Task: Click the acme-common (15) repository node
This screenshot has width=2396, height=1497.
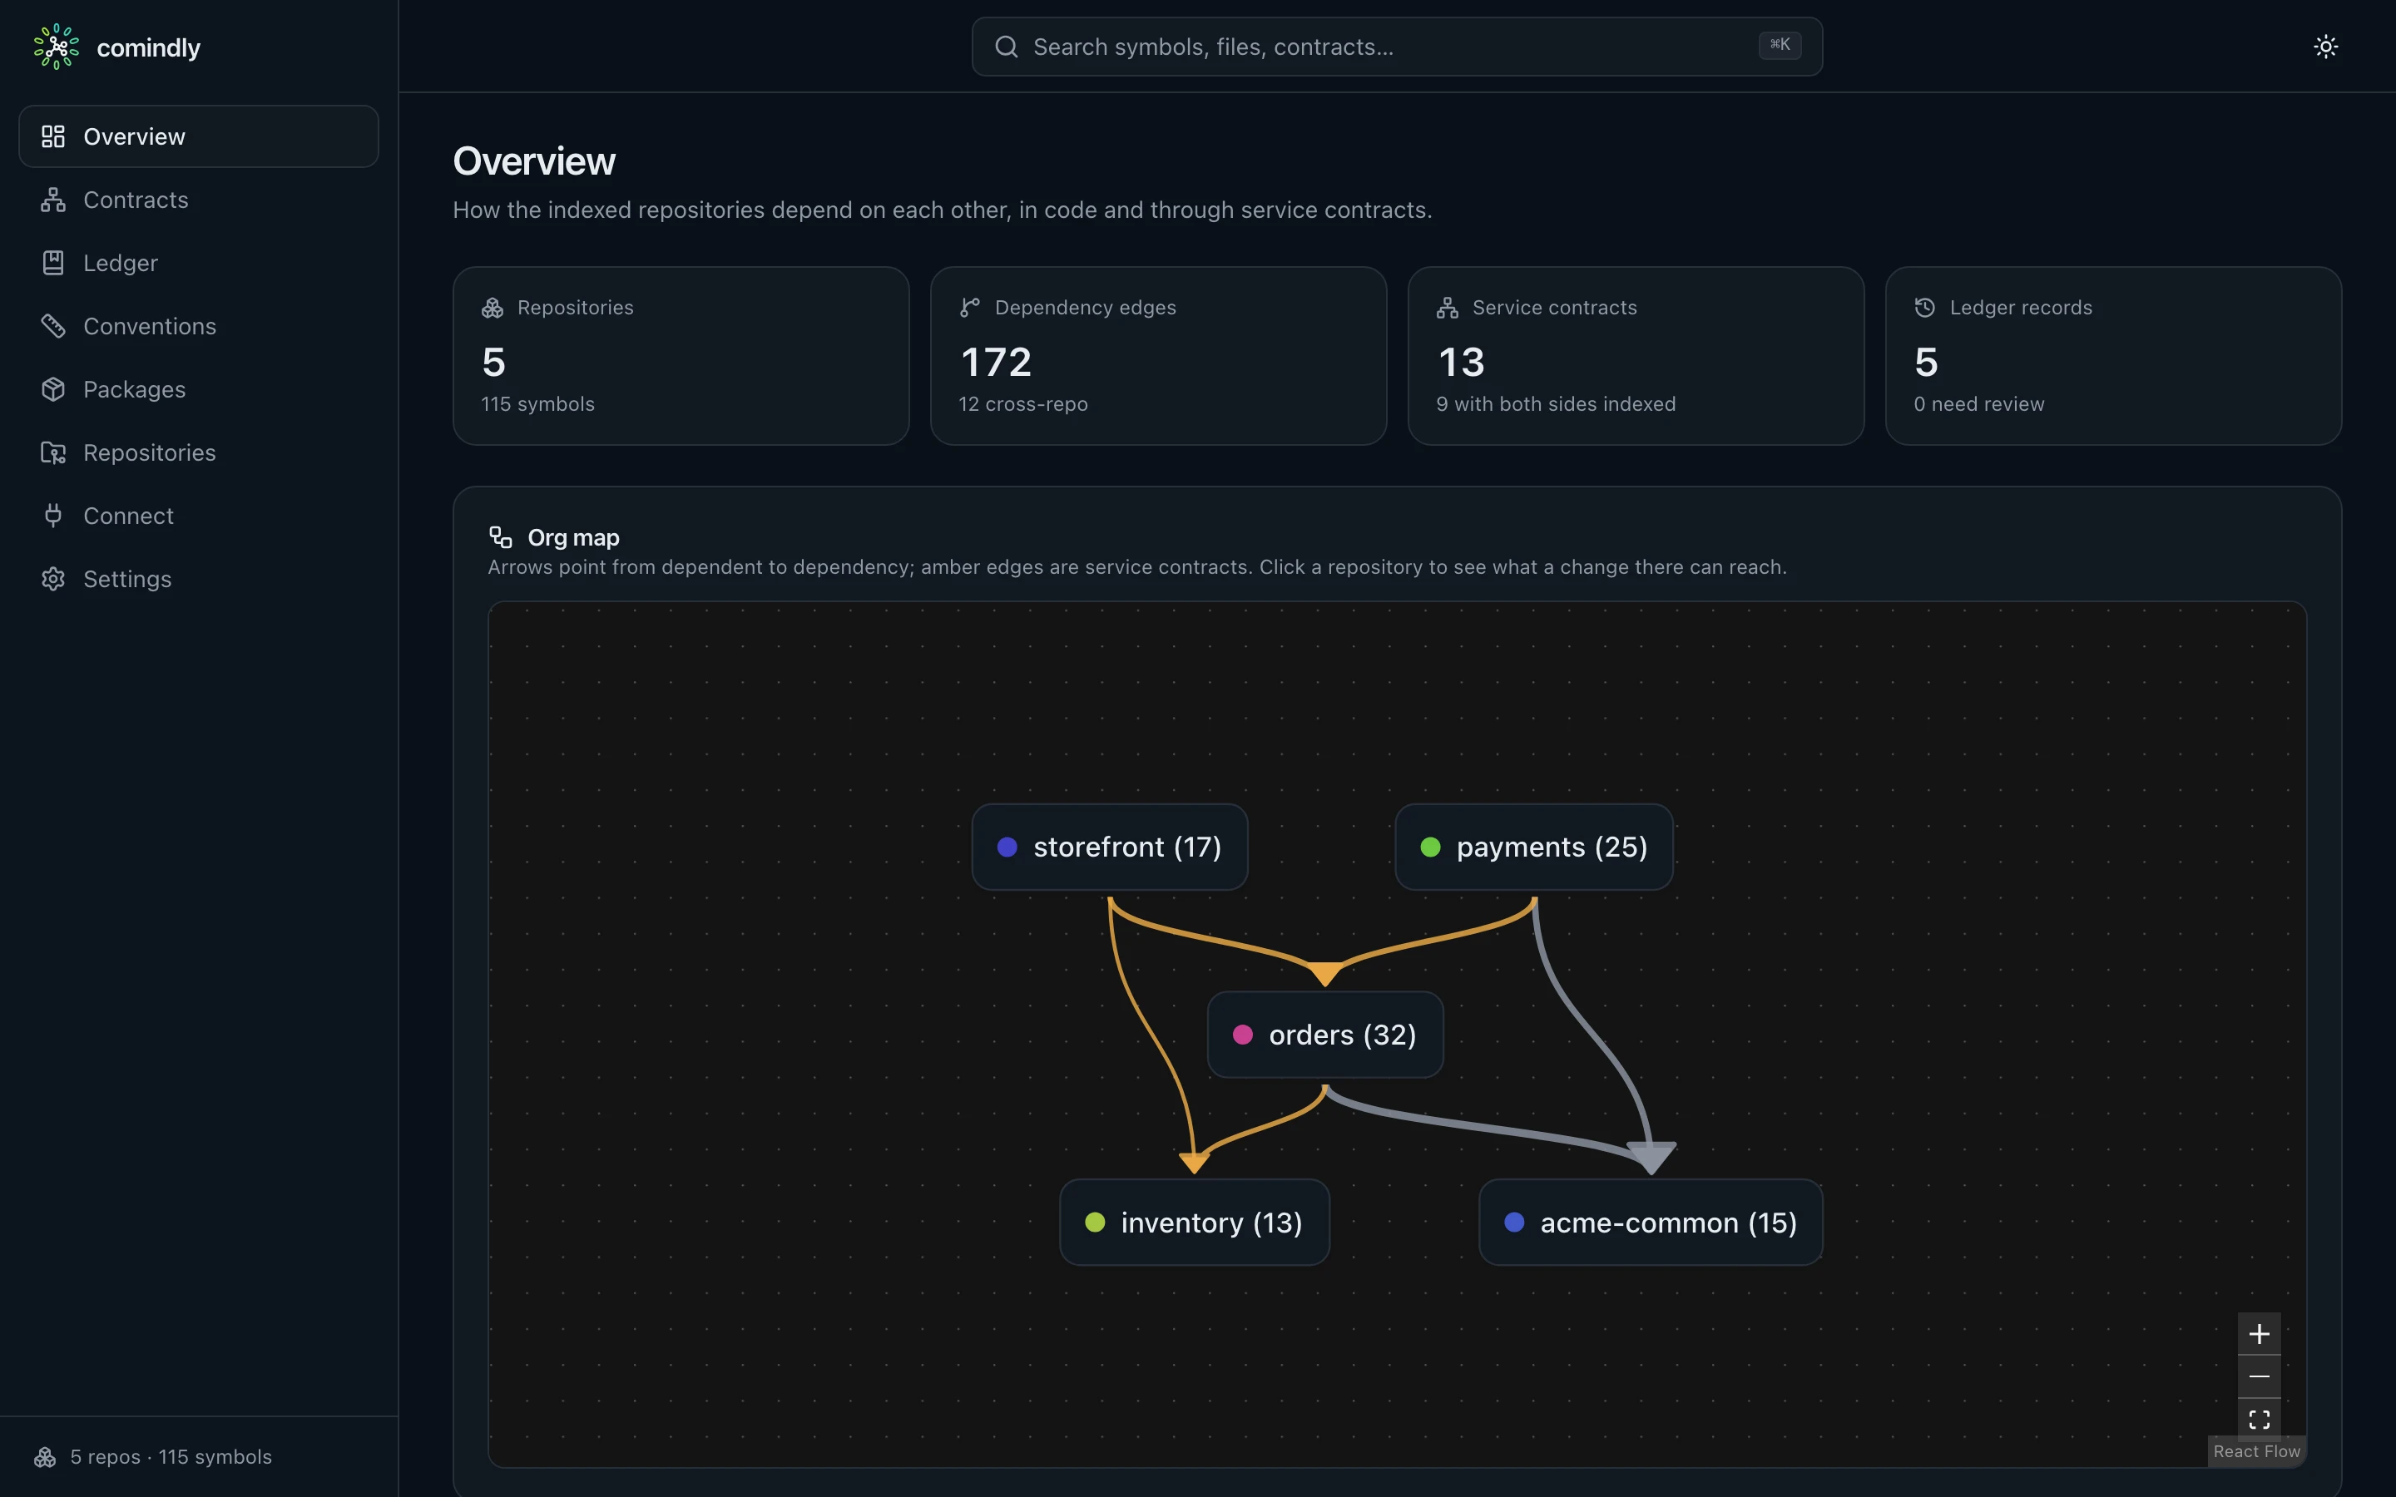Action: tap(1651, 1223)
